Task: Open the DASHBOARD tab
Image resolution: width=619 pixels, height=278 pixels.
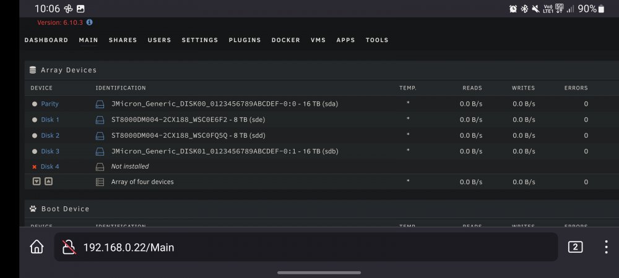Action: pos(46,40)
